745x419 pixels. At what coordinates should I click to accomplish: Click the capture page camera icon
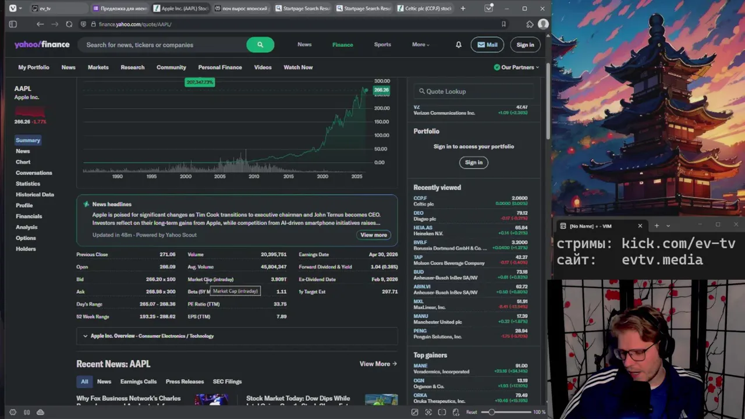[x=428, y=412]
